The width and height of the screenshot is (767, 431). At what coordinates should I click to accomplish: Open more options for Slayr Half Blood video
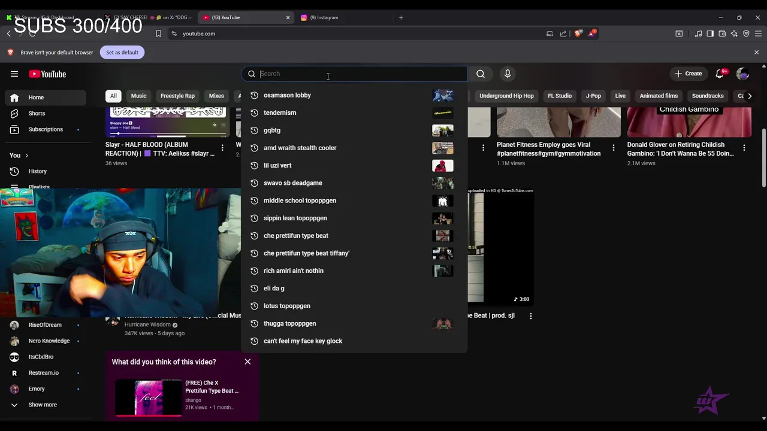[222, 147]
